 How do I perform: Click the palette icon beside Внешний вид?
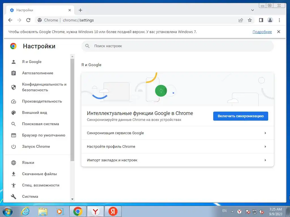(x=14, y=113)
